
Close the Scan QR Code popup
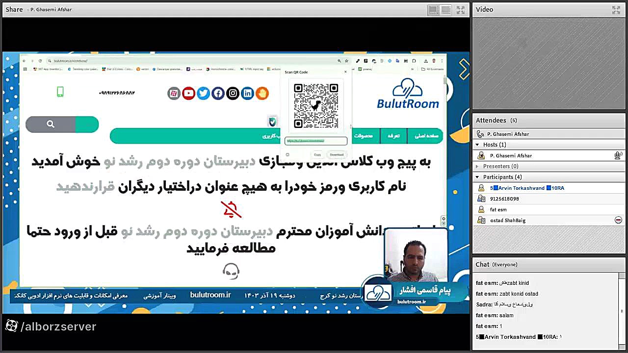345,72
